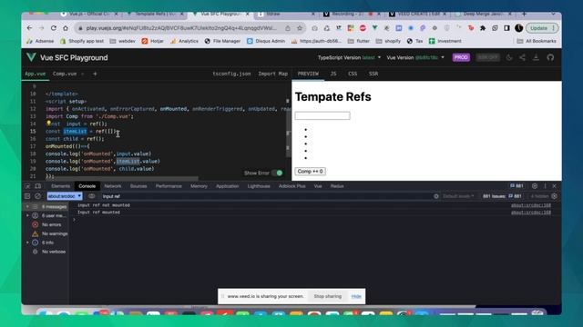The height and width of the screenshot is (327, 583).
Task: Click the Vue logo in playground header
Action: click(31, 57)
